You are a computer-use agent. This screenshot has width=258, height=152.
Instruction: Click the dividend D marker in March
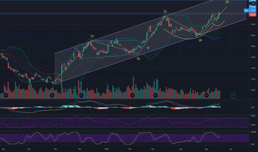click(x=156, y=95)
